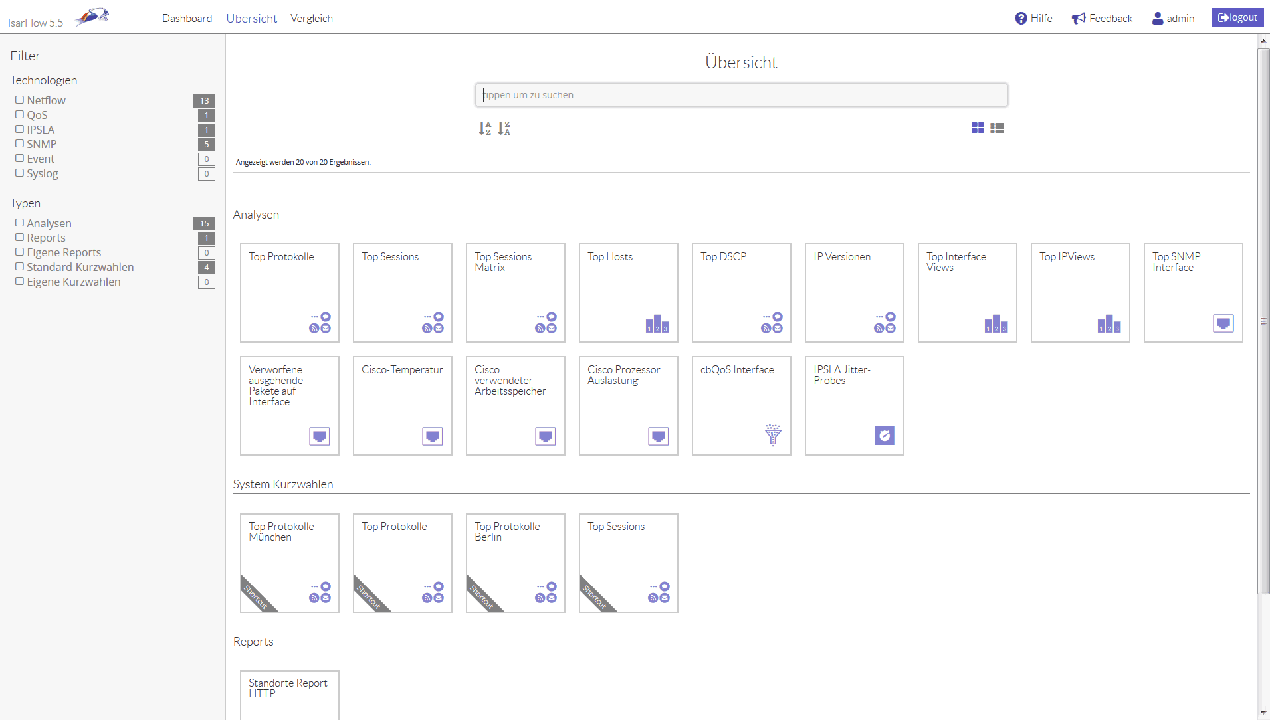Click the monitor icon on Cisco-Temperatur tile
The width and height of the screenshot is (1270, 720).
pyautogui.click(x=432, y=436)
